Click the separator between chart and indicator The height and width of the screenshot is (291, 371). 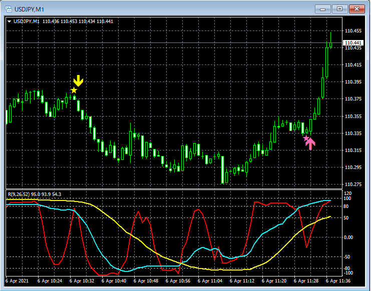174,189
